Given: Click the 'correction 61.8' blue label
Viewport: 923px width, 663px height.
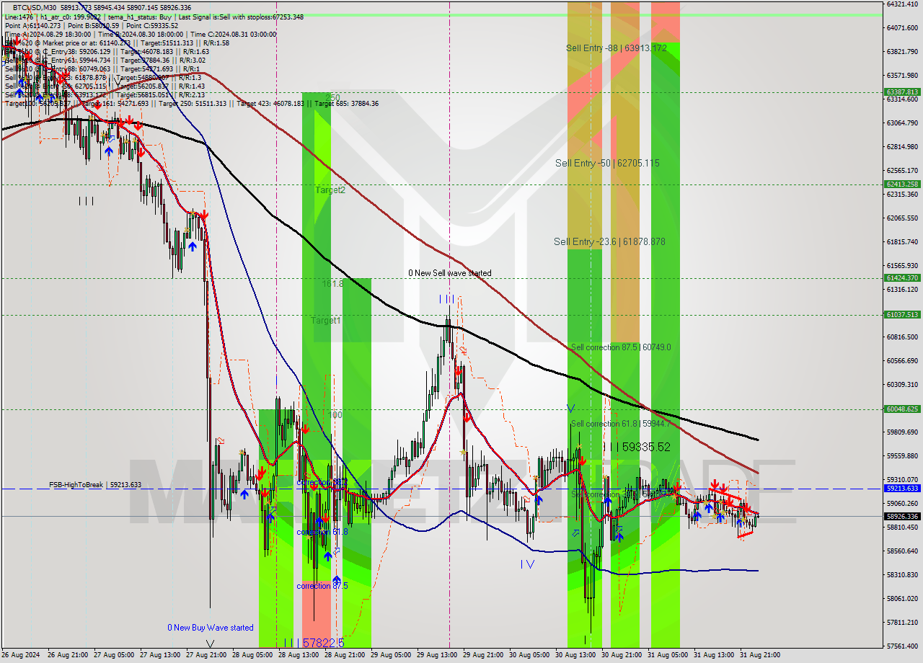Looking at the screenshot, I should [x=322, y=532].
